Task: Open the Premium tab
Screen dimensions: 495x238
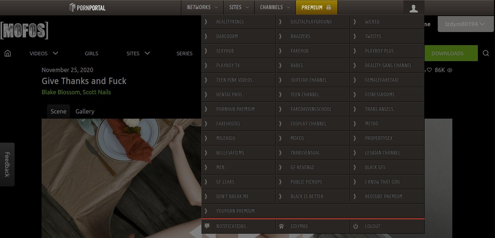Action: (x=317, y=7)
